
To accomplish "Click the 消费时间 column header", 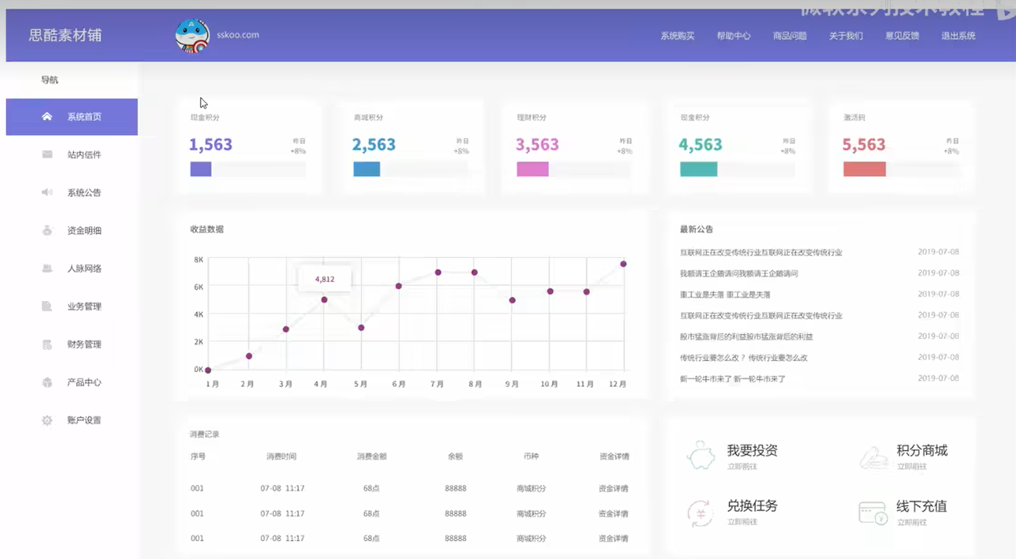I will pos(281,456).
